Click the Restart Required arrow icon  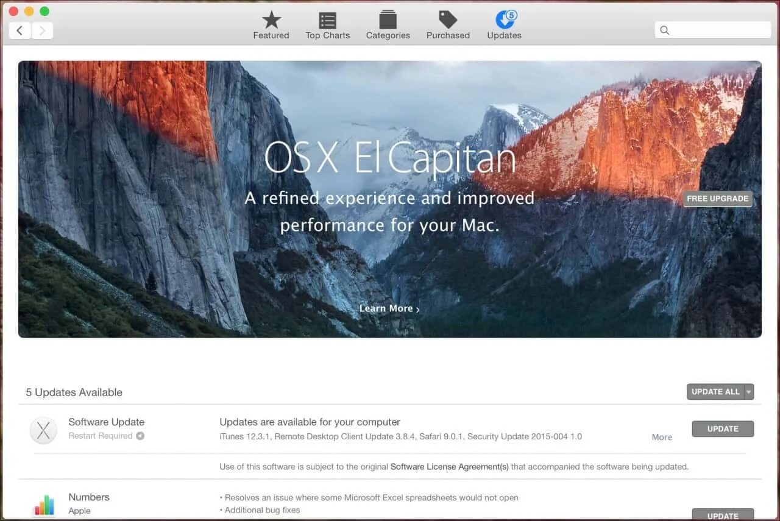[x=140, y=436]
